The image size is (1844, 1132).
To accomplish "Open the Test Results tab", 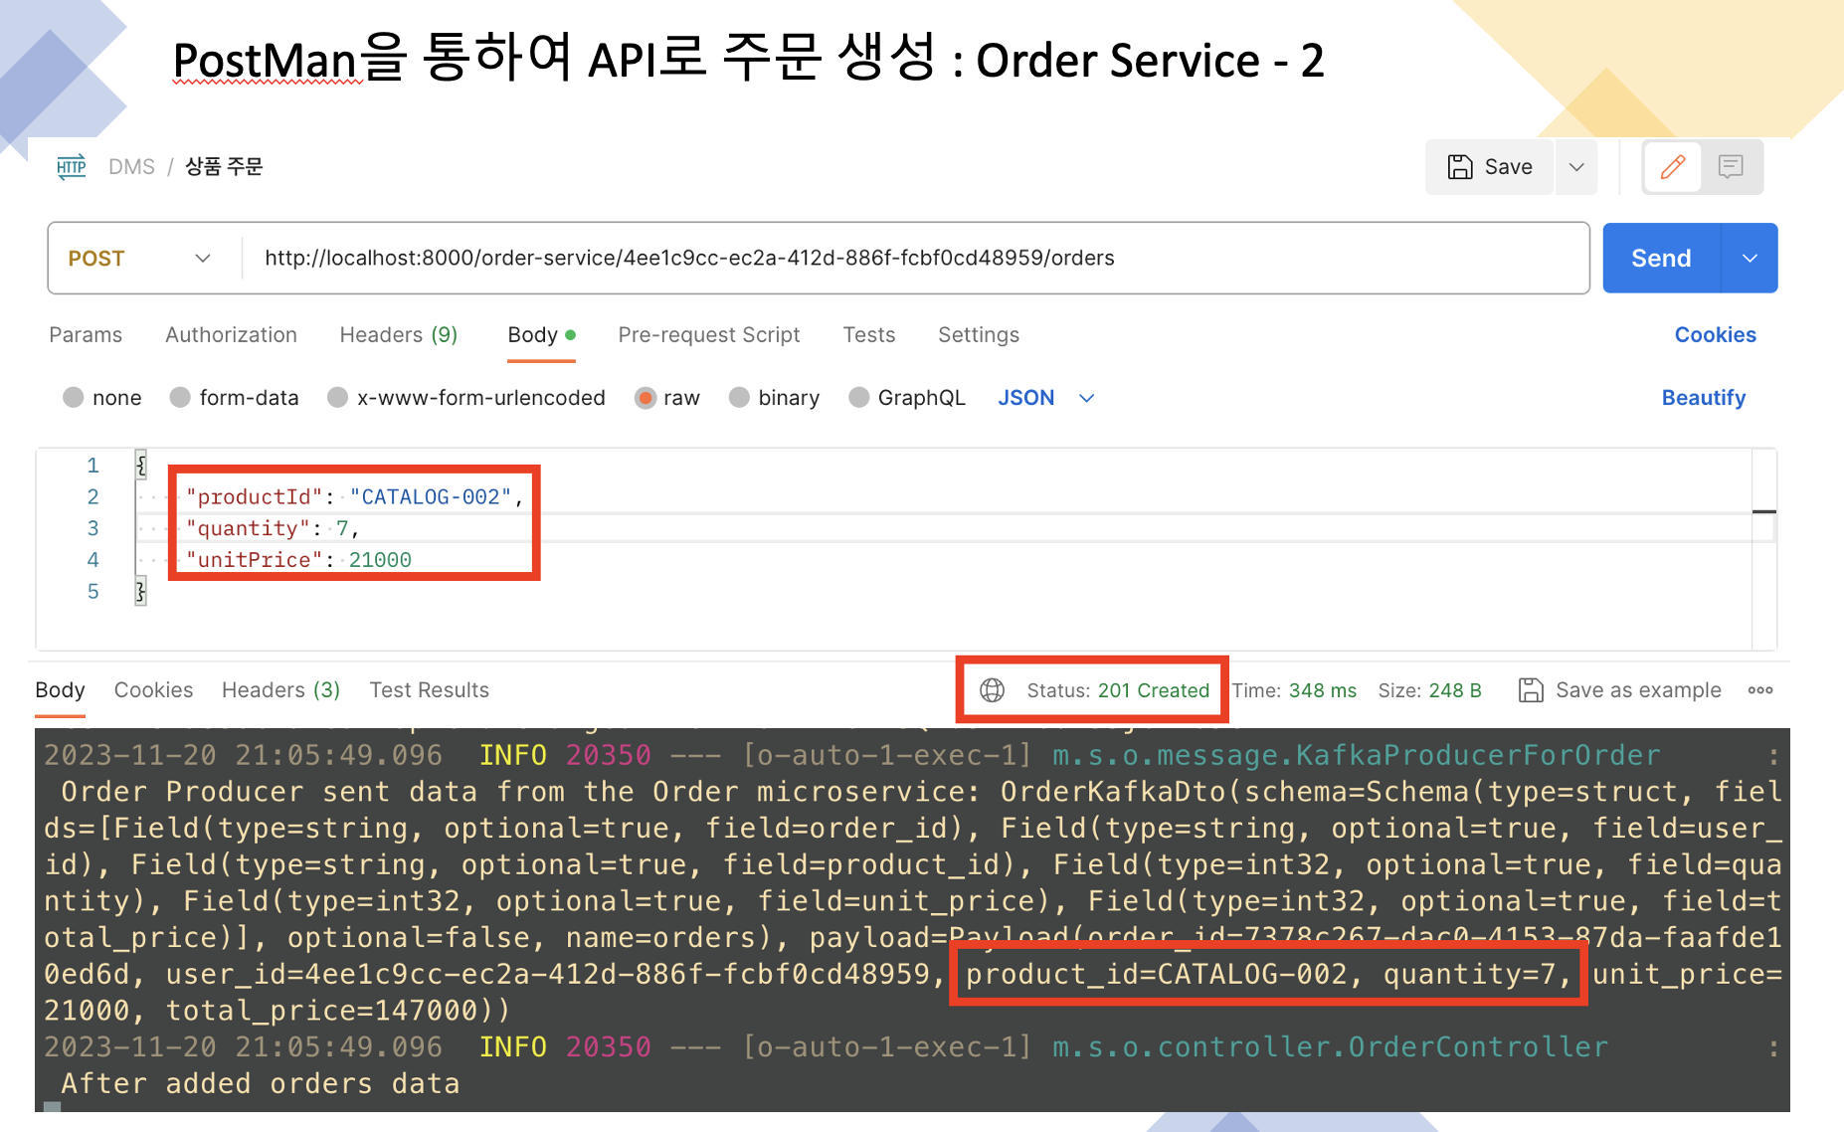I will point(430,690).
